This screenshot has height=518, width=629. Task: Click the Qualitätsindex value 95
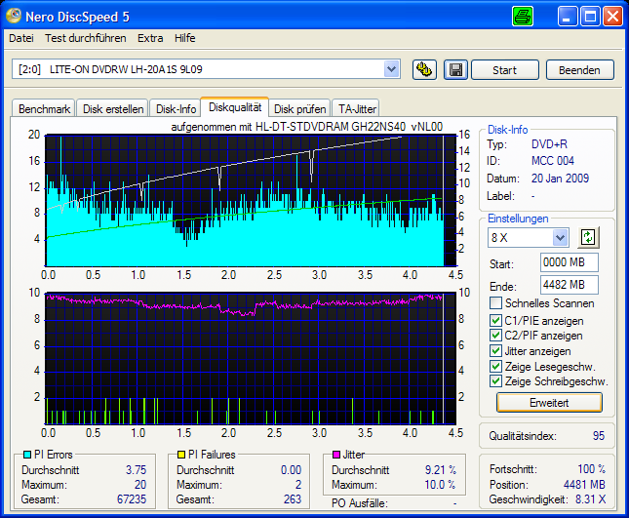pos(599,436)
